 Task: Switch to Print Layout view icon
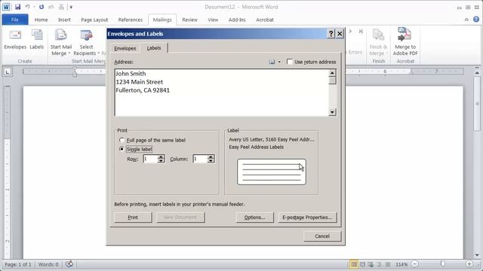pyautogui.click(x=354, y=264)
